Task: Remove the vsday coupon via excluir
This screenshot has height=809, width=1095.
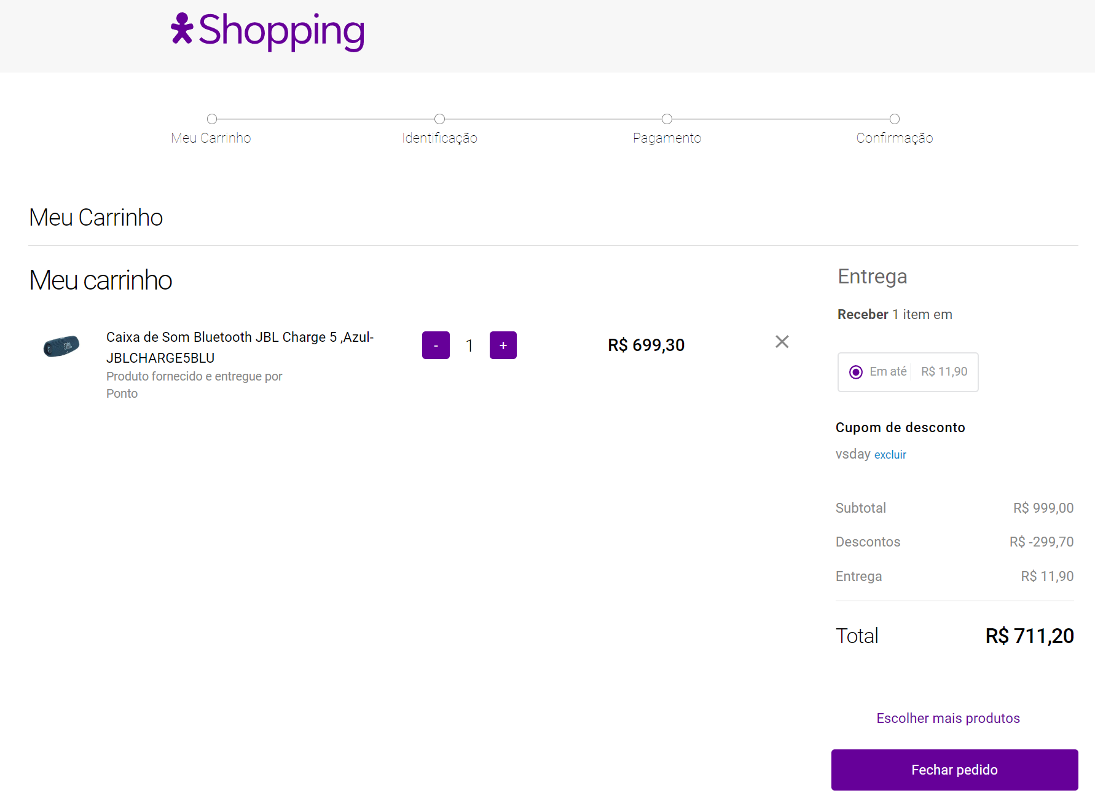Action: click(x=890, y=455)
